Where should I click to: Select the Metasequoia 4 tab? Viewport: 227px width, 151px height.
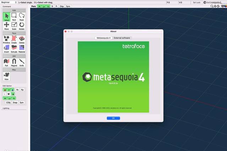(x=104, y=38)
